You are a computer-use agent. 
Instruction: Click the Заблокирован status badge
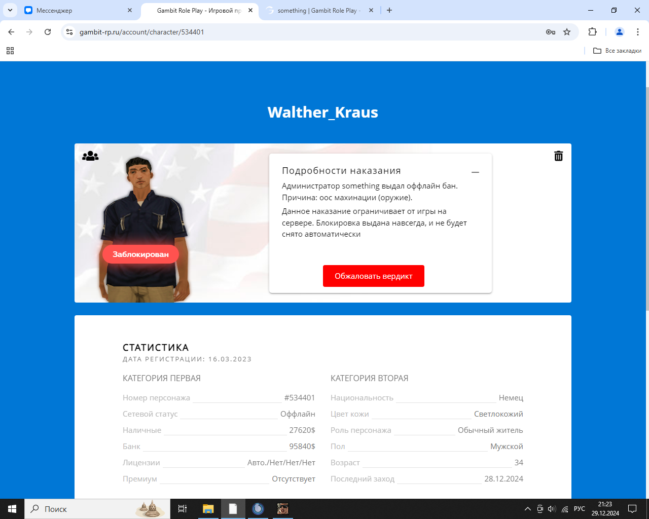pos(140,254)
